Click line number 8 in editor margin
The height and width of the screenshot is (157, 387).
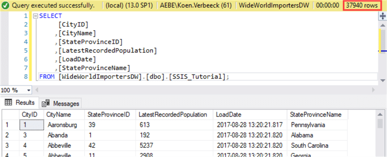pos(26,77)
